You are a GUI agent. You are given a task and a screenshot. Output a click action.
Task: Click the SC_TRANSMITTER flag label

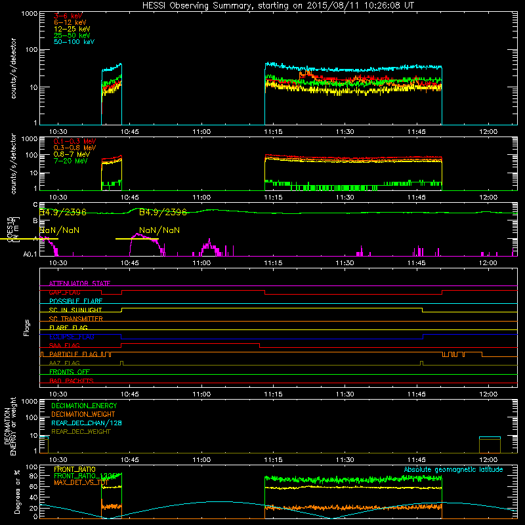pos(76,319)
